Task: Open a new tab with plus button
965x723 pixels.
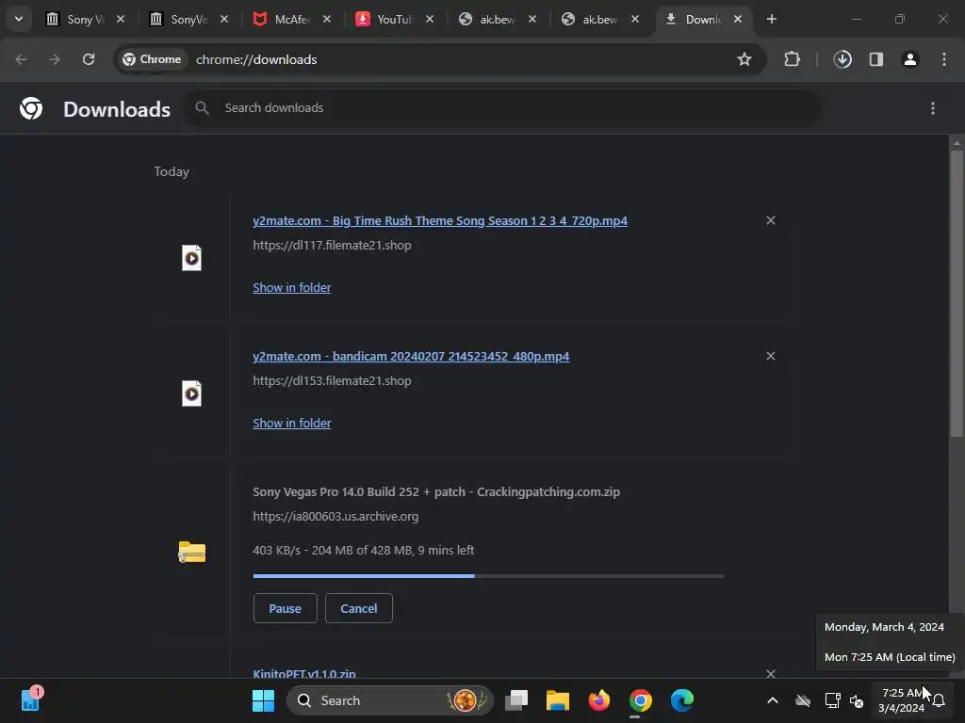Action: tap(771, 19)
